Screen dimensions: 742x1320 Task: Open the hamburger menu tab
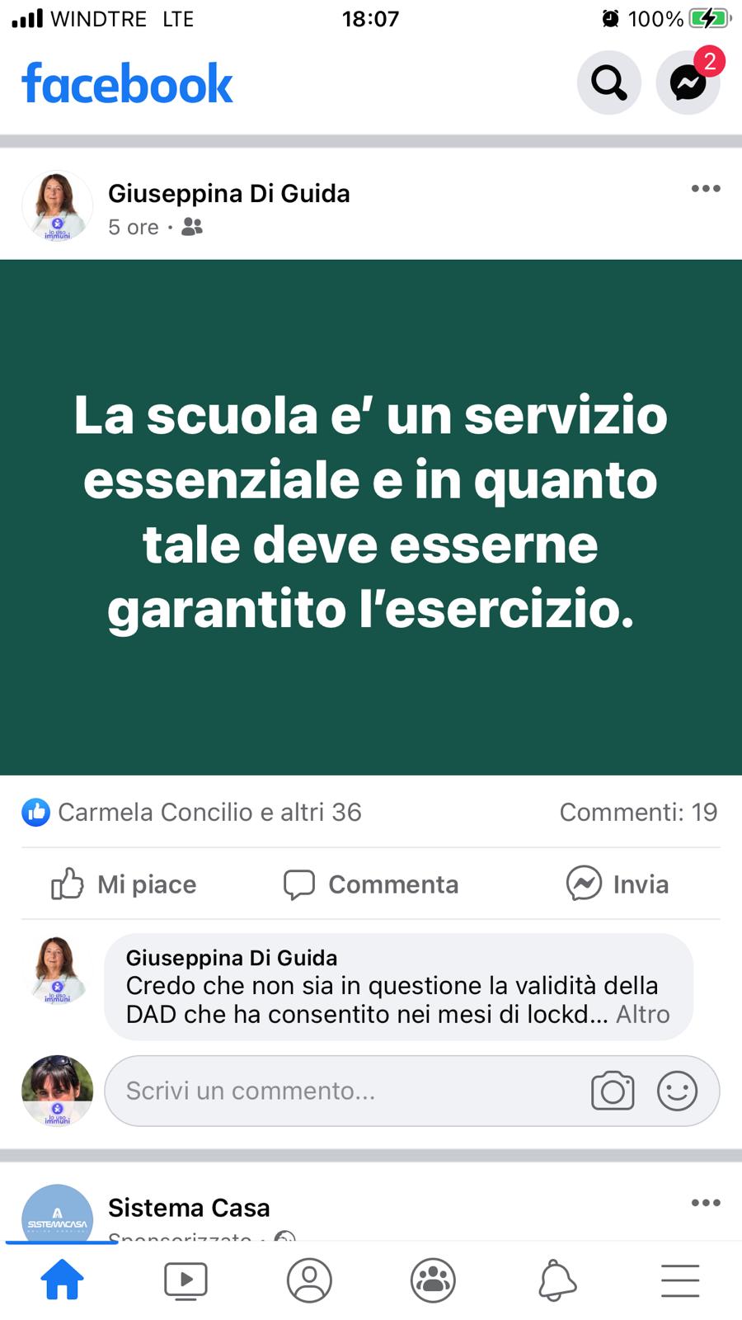680,1280
